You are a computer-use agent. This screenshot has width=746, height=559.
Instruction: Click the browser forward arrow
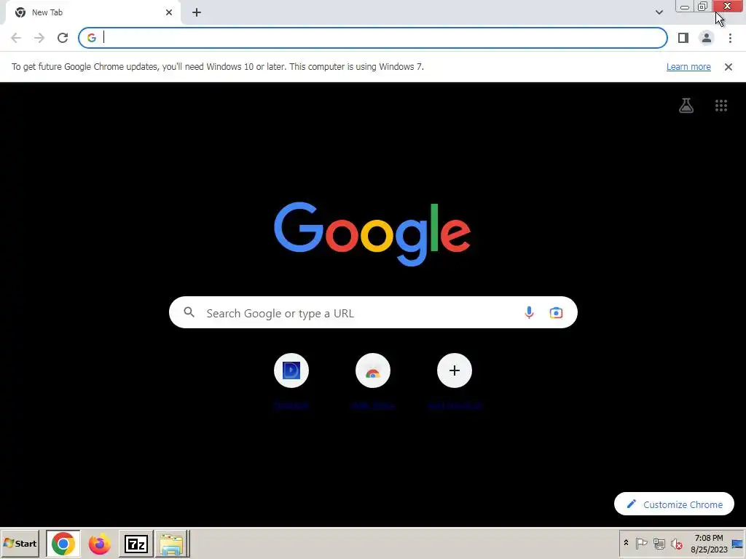pos(39,38)
